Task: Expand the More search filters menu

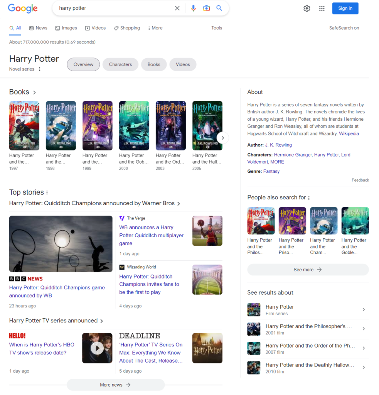Action: [155, 28]
